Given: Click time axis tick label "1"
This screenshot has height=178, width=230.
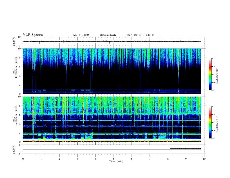Looking at the screenshot, I should coord(41,159).
